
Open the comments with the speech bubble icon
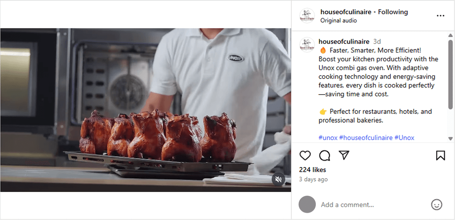[325, 156]
